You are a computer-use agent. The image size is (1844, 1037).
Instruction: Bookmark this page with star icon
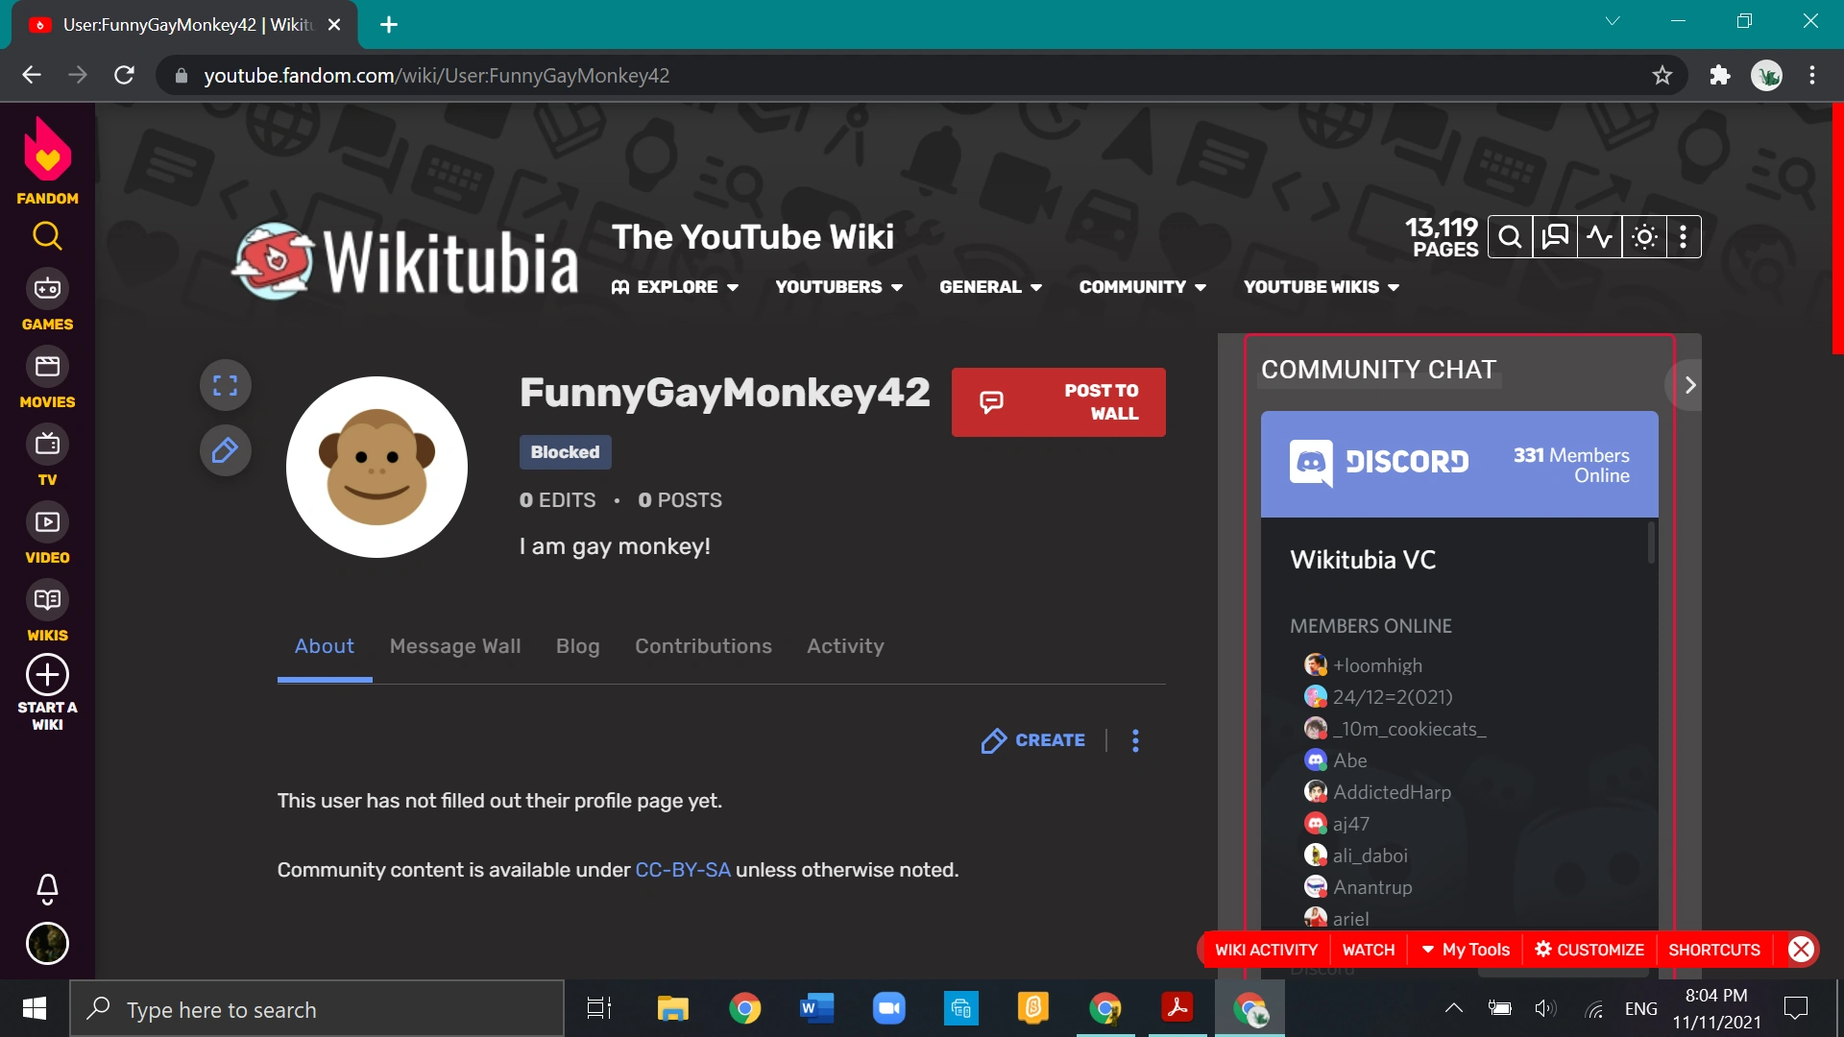click(x=1662, y=75)
